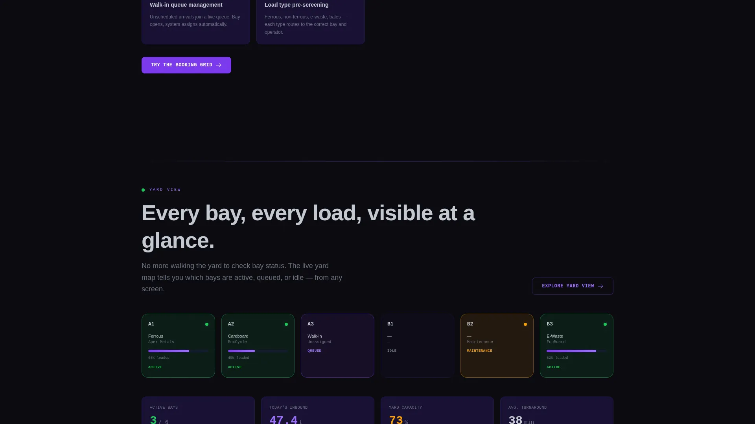Click the green status dot on bay B3

click(x=605, y=324)
